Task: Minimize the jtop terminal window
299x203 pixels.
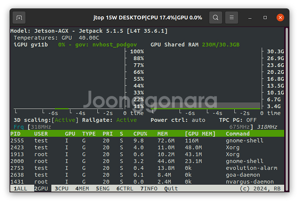Action: 250,18
